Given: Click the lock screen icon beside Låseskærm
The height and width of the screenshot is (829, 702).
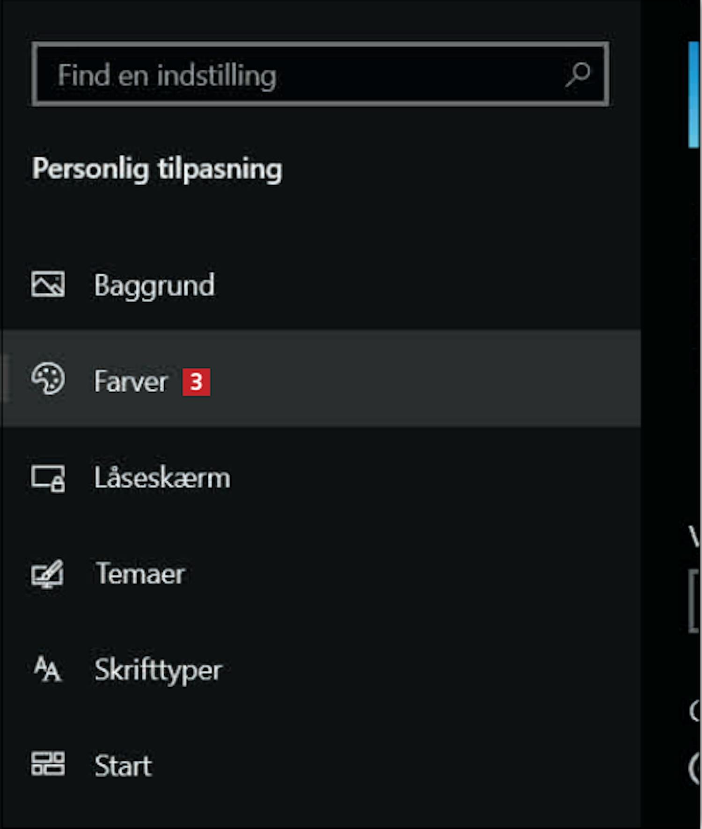Looking at the screenshot, I should coord(48,478).
